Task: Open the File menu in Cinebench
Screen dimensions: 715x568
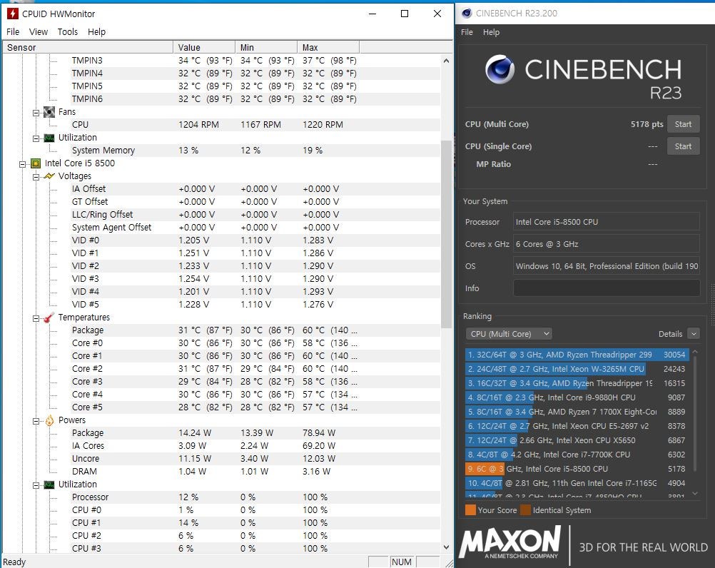Action: click(x=467, y=32)
